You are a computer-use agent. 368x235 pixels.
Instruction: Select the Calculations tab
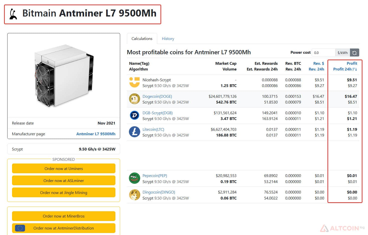pyautogui.click(x=142, y=38)
